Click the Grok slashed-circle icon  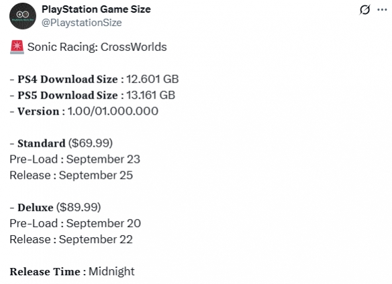(364, 10)
